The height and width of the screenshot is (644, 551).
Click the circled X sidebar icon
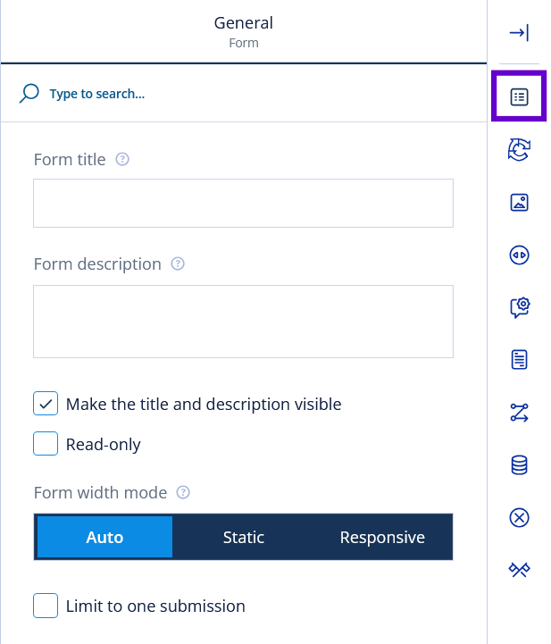pyautogui.click(x=519, y=517)
